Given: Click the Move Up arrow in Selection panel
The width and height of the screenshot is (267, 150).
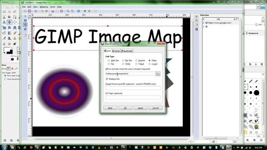Looking at the screenshot, I should 196,16.
